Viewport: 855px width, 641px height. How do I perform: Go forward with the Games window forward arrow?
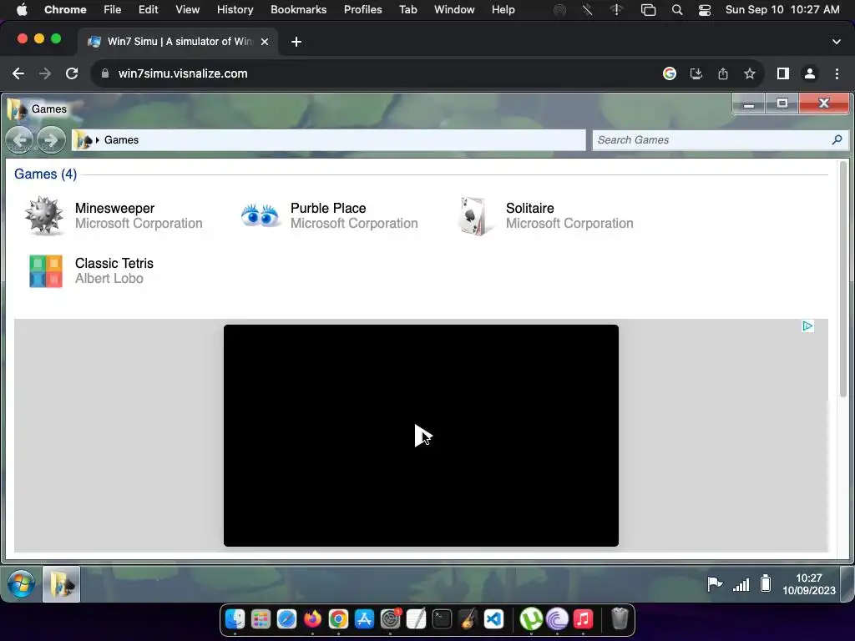pyautogui.click(x=51, y=140)
